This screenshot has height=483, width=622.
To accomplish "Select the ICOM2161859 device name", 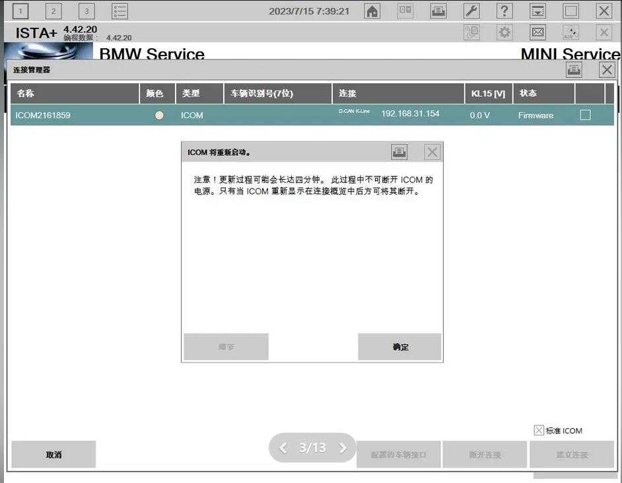I will pos(43,115).
